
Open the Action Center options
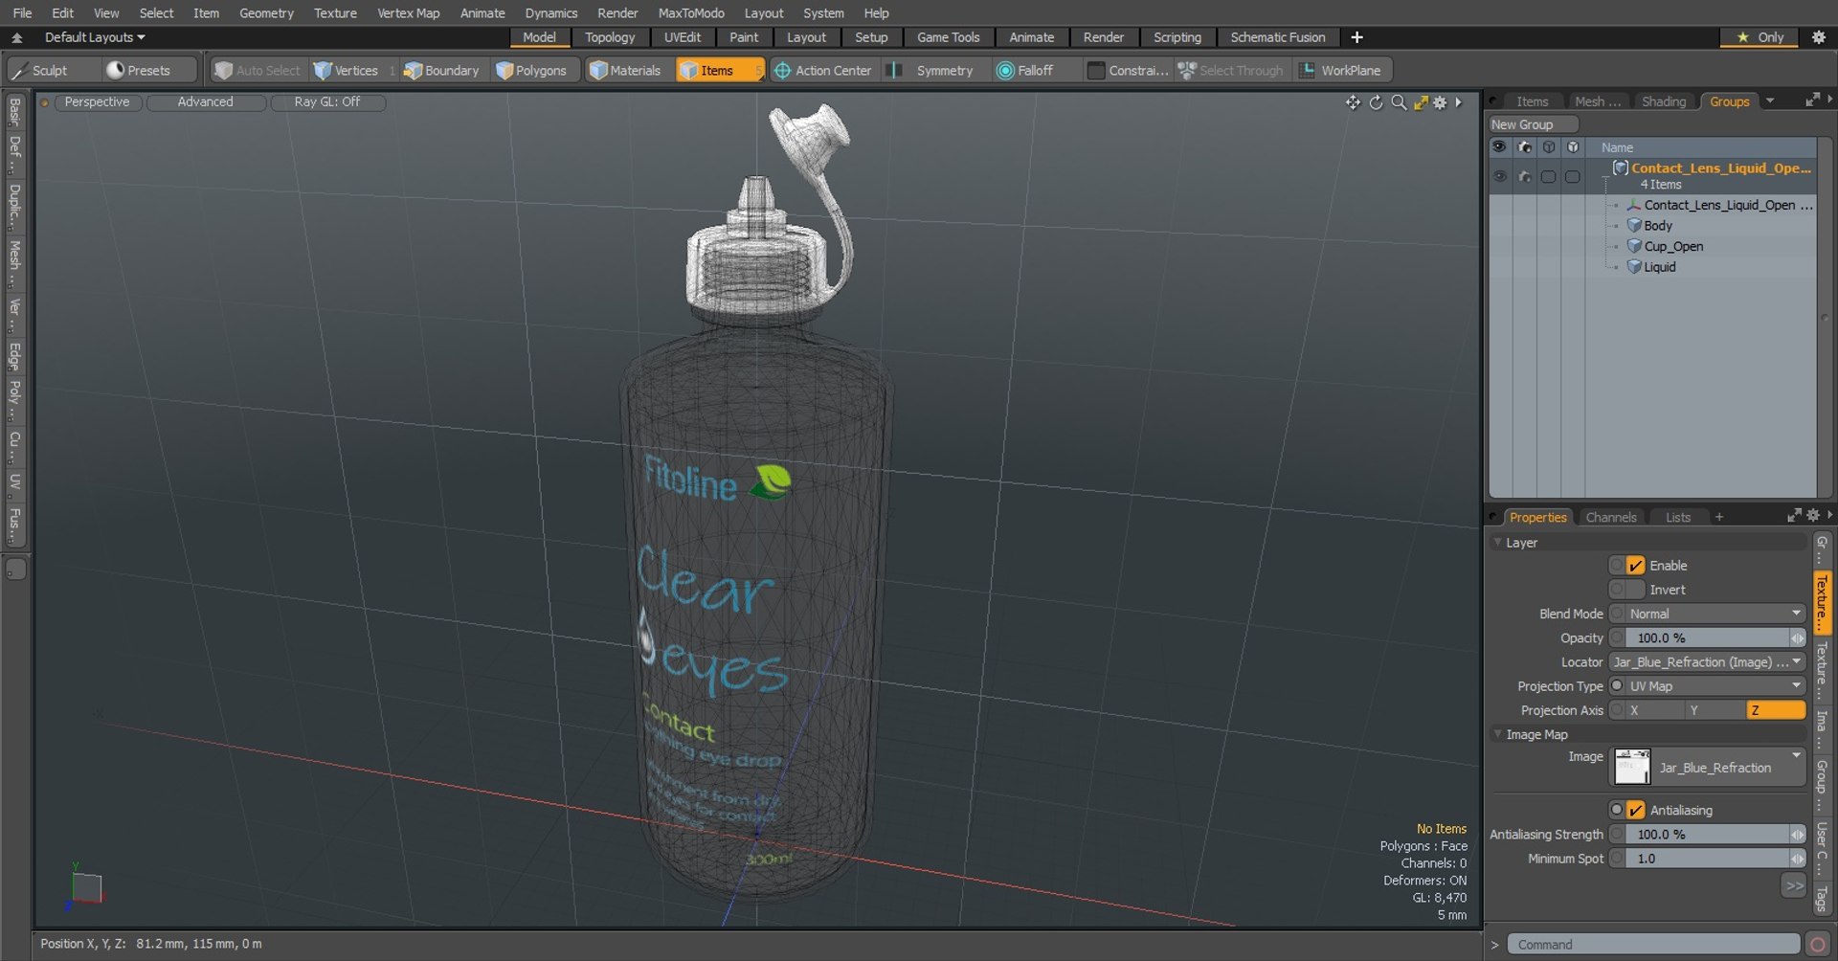tap(823, 70)
